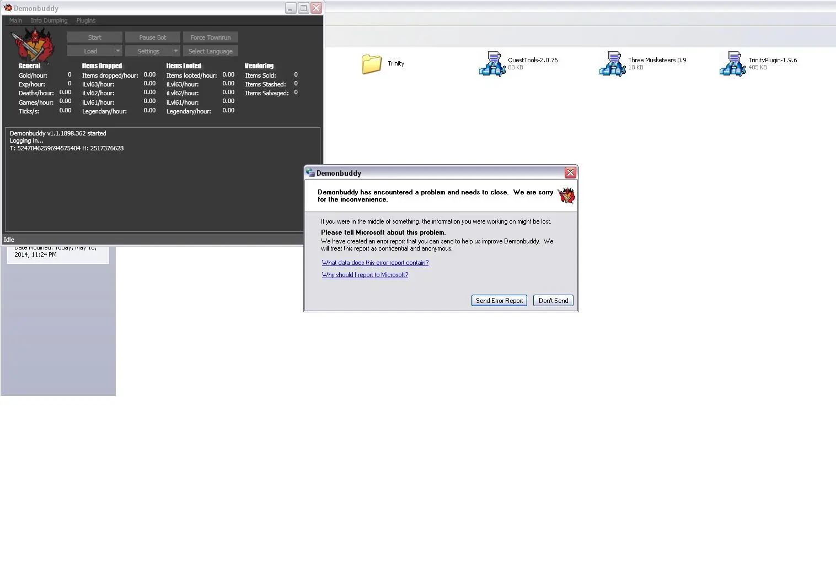Open the Info Dumping menu
Image resolution: width=836 pixels, height=564 pixels.
pos(49,20)
